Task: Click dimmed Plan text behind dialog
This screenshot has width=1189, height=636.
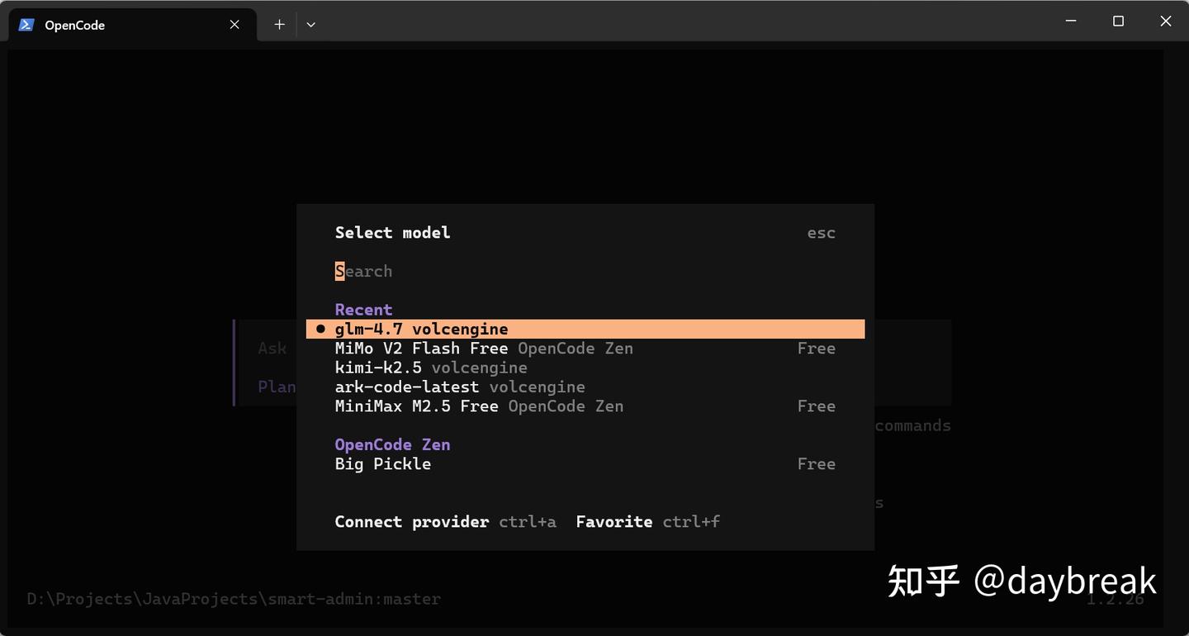Action: point(277,387)
